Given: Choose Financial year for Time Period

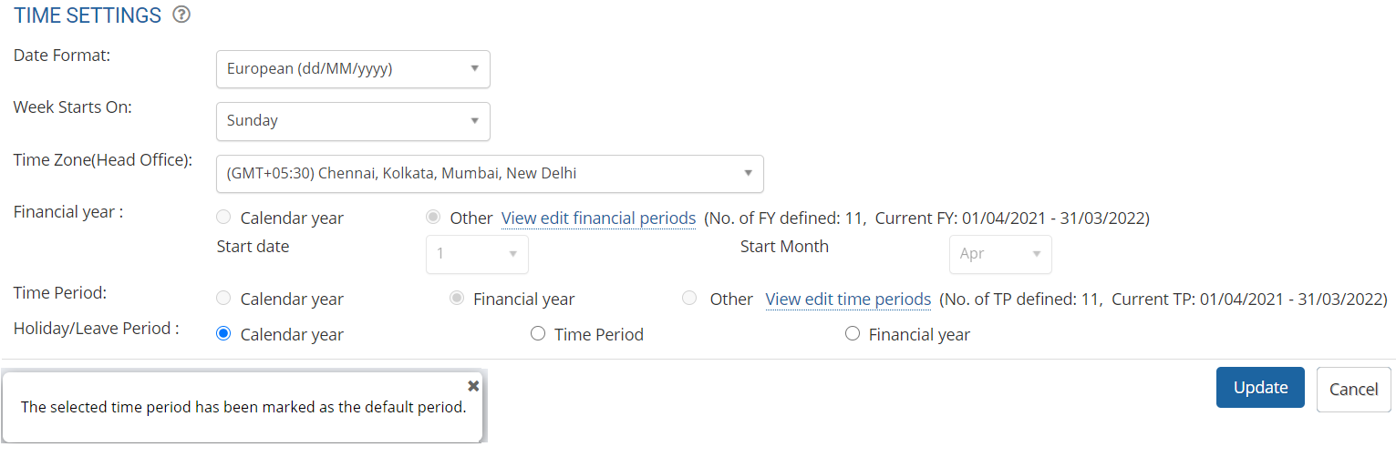Looking at the screenshot, I should point(456,299).
